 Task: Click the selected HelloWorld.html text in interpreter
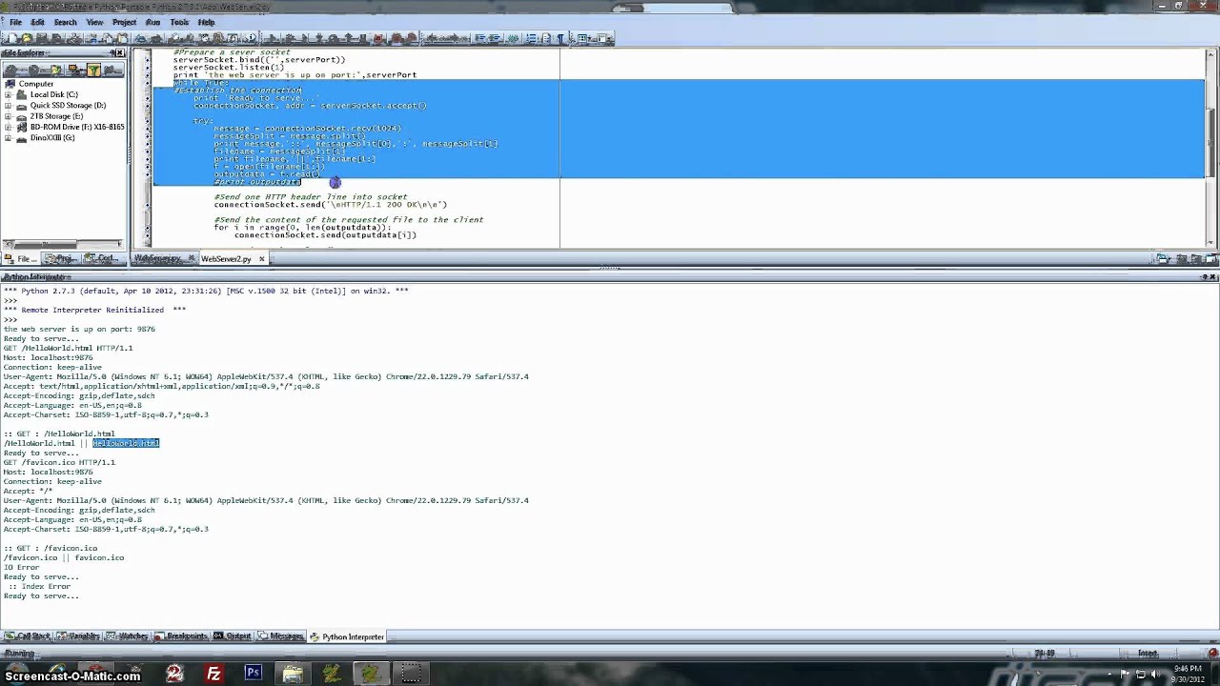click(x=126, y=443)
